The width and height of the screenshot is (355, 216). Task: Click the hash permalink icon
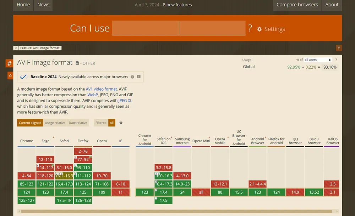(9, 63)
